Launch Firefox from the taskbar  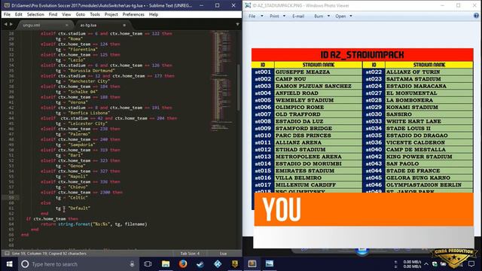tap(183, 264)
